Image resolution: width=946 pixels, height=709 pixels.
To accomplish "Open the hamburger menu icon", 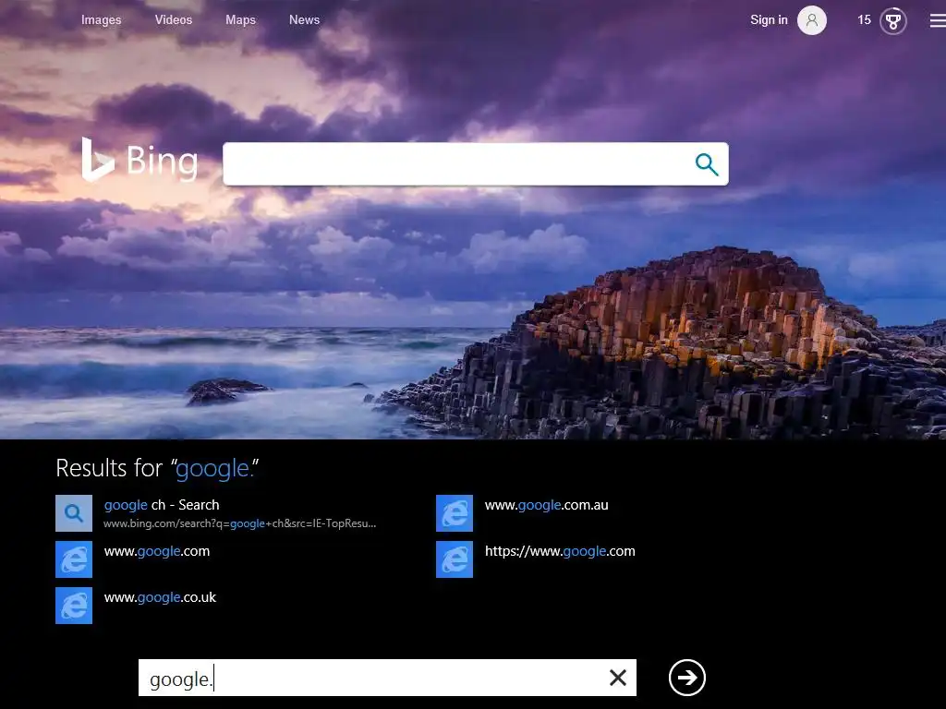I will [938, 20].
